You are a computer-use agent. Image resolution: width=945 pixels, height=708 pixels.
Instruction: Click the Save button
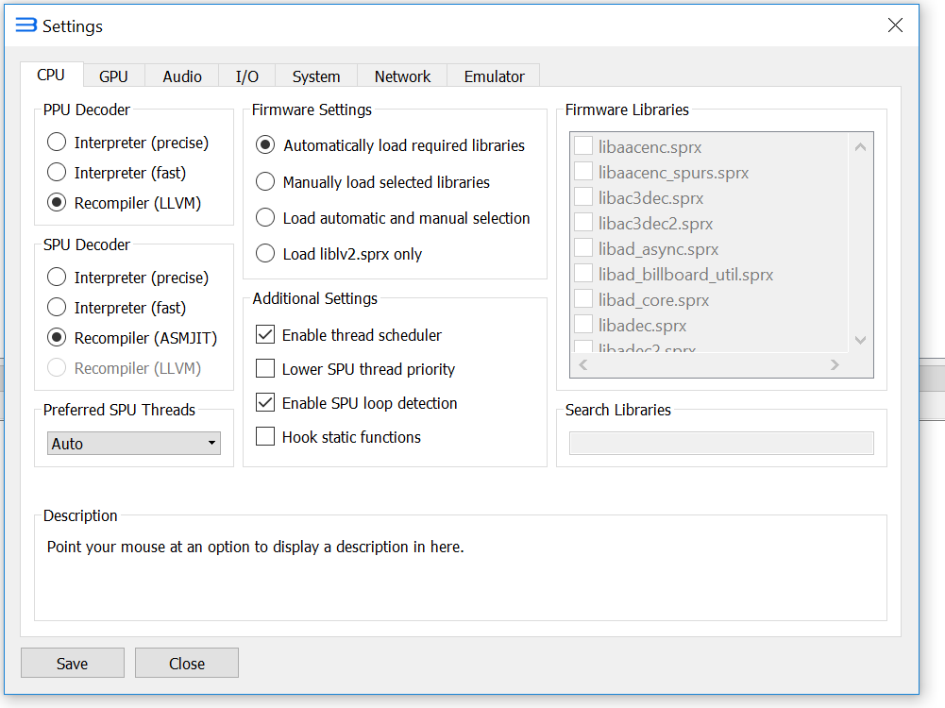[72, 662]
